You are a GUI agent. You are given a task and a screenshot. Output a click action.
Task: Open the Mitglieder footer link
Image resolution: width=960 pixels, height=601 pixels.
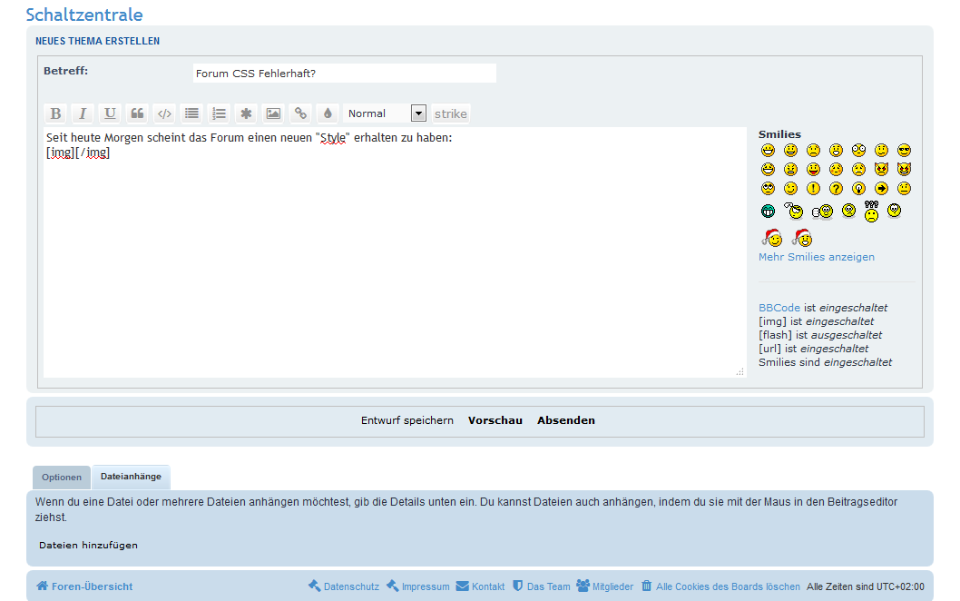coord(605,586)
